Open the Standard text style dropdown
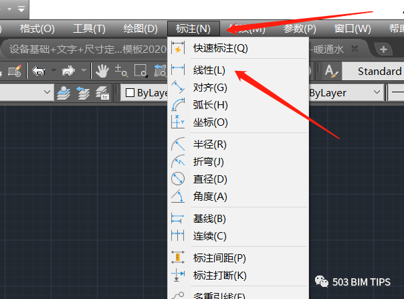The height and width of the screenshot is (299, 404). [x=373, y=71]
